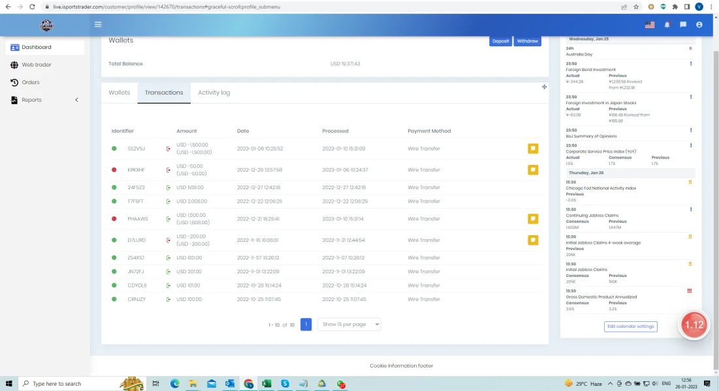Click the Withdraw button

pos(528,41)
